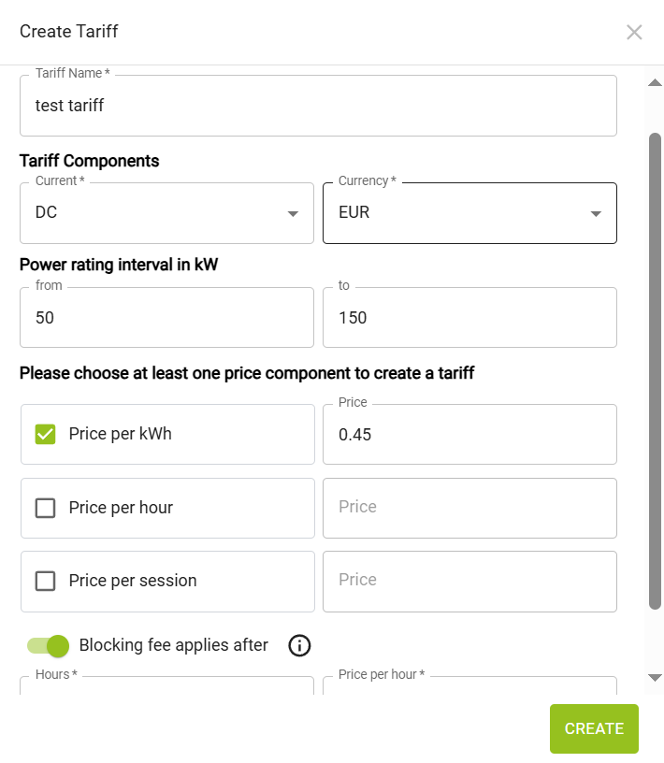Click the CREATE button

point(594,728)
